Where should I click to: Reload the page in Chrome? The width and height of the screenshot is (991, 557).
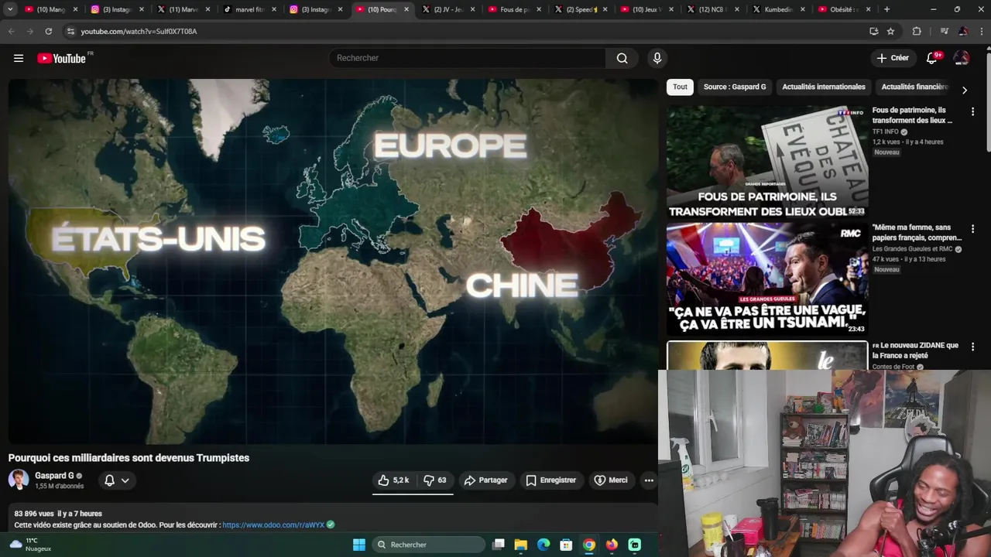coord(48,31)
